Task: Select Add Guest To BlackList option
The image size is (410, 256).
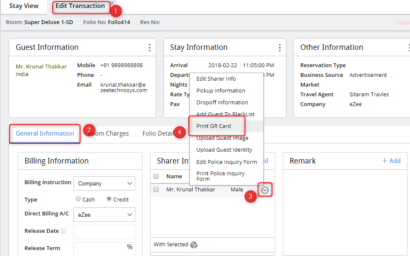Action: (x=225, y=114)
